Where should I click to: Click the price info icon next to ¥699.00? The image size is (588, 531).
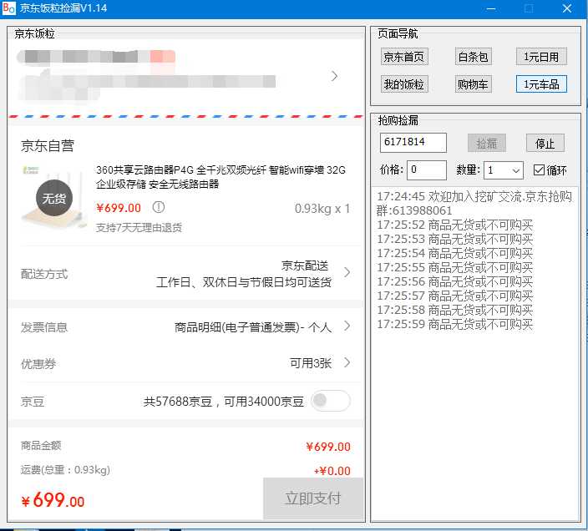click(158, 207)
